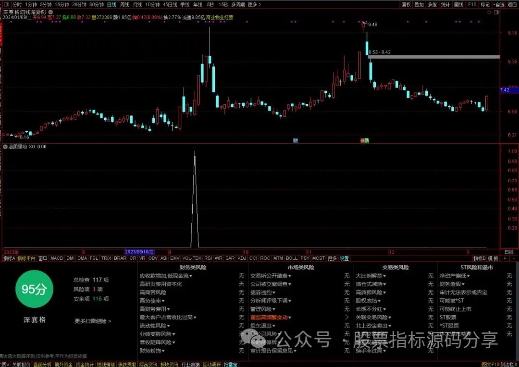
Task: Open the 扫雷宝 bottom tab
Action: (x=230, y=364)
